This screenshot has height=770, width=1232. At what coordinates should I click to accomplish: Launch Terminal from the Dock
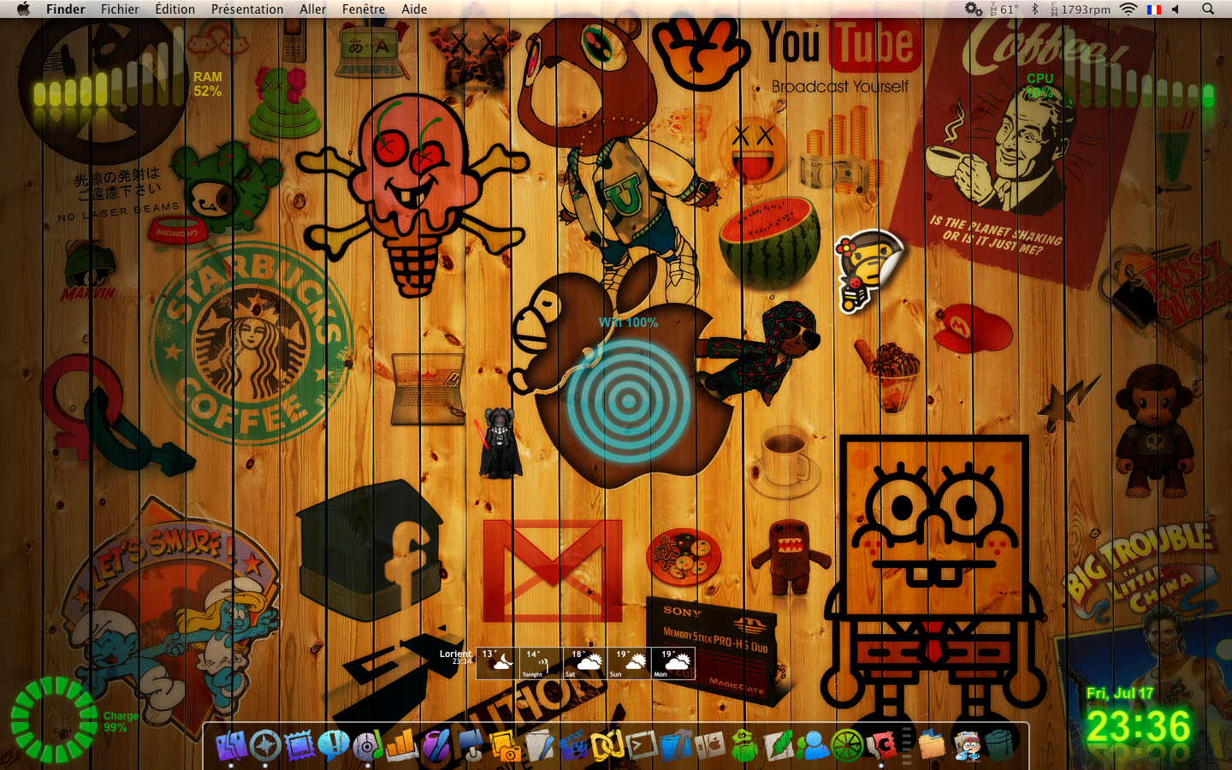pos(642,746)
